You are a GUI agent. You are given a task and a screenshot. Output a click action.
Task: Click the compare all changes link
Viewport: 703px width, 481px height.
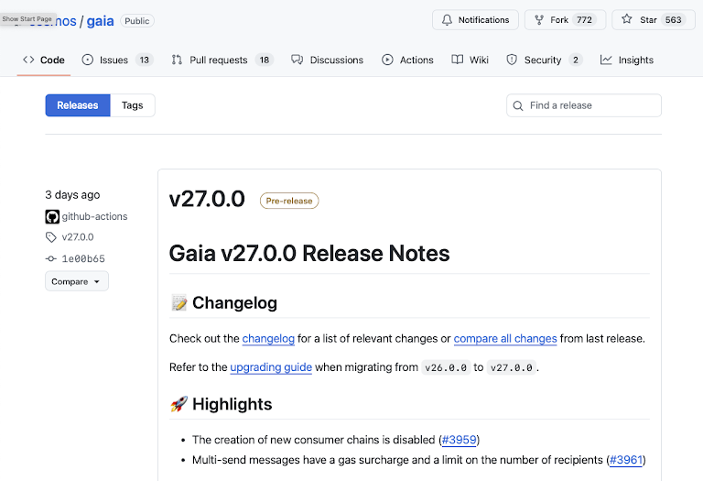point(505,338)
